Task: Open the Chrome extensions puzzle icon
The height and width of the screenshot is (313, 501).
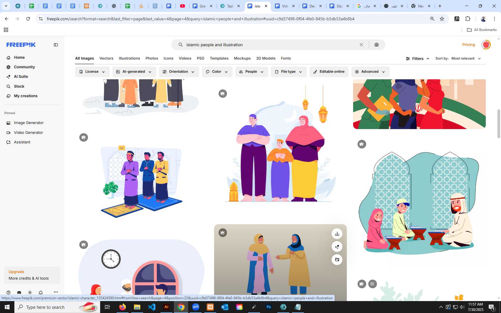Action: 468,19
